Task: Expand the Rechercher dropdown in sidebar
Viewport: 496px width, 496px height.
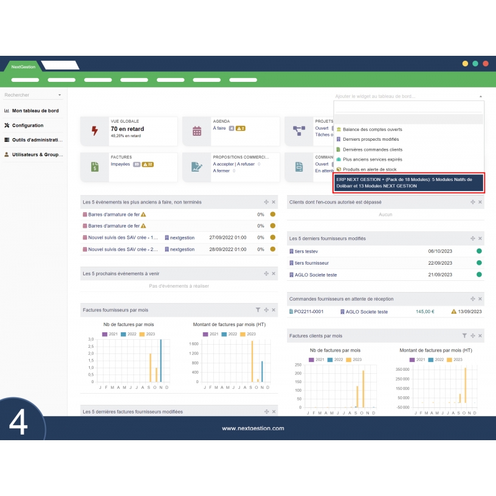Action: 60,95
